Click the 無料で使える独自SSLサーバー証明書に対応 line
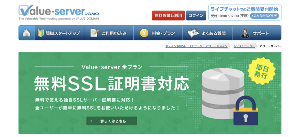Screen dimensions: 301x137 [85, 100]
